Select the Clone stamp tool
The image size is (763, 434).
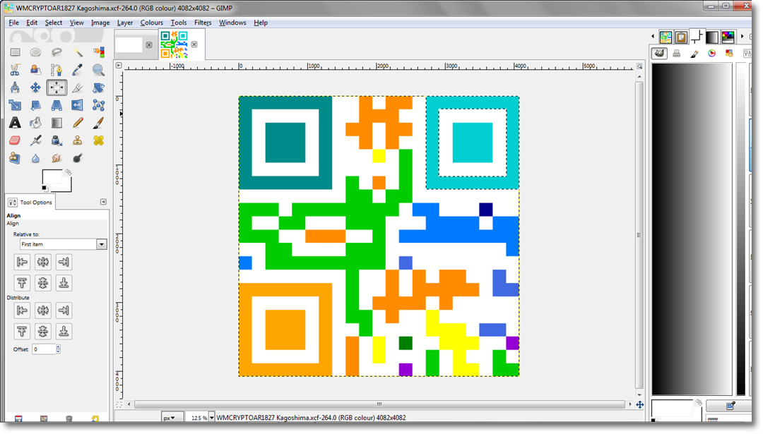coord(78,140)
